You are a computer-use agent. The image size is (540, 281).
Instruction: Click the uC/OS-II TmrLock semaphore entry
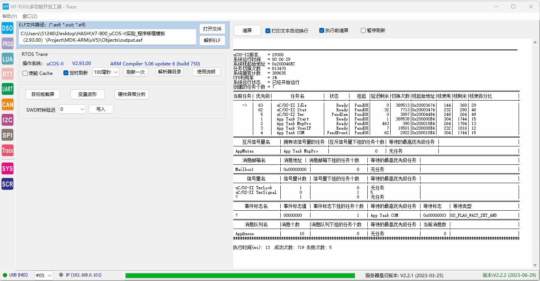pos(254,188)
